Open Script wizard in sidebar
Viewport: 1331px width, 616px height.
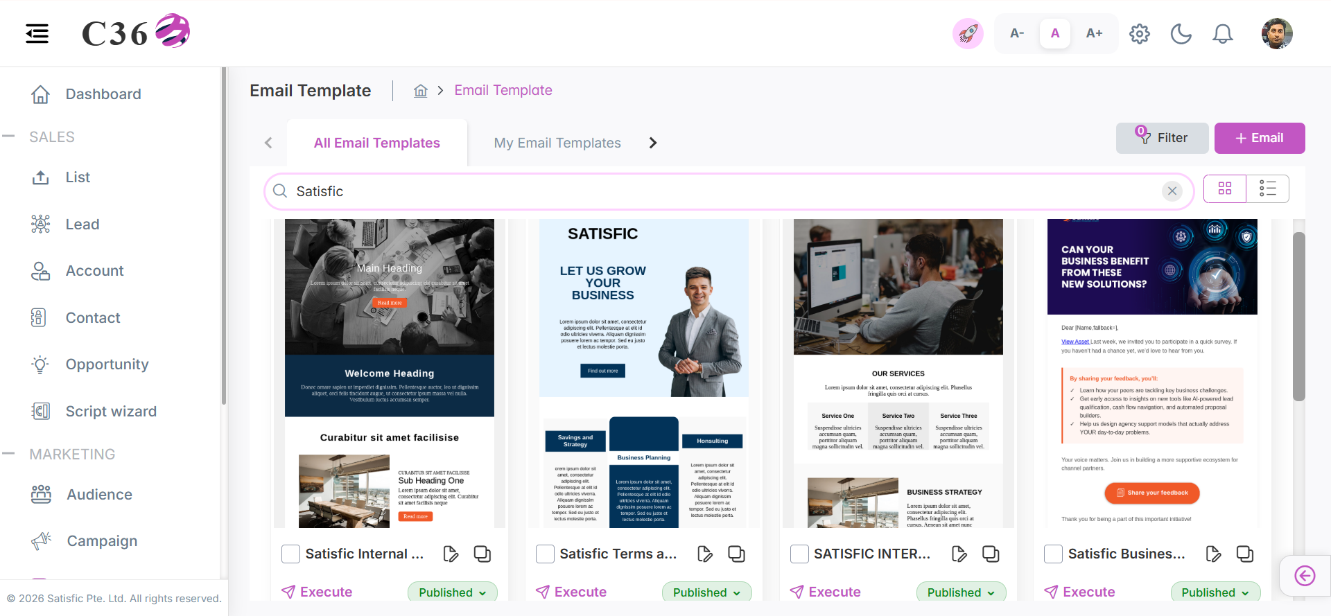111,412
